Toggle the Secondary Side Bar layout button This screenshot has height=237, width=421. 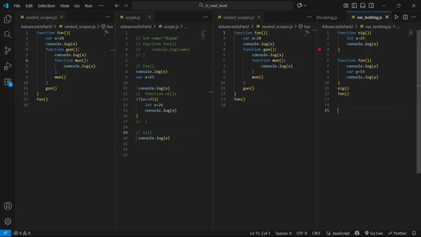371,6
